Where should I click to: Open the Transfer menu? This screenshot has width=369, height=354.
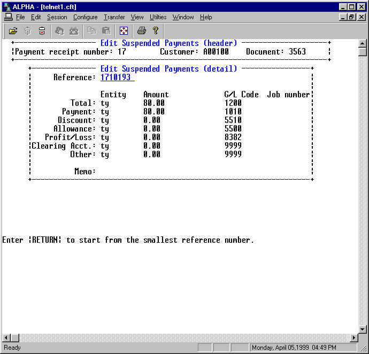[x=114, y=17]
